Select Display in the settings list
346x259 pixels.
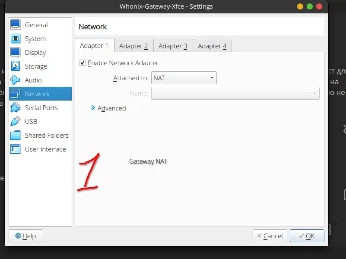pyautogui.click(x=40, y=53)
